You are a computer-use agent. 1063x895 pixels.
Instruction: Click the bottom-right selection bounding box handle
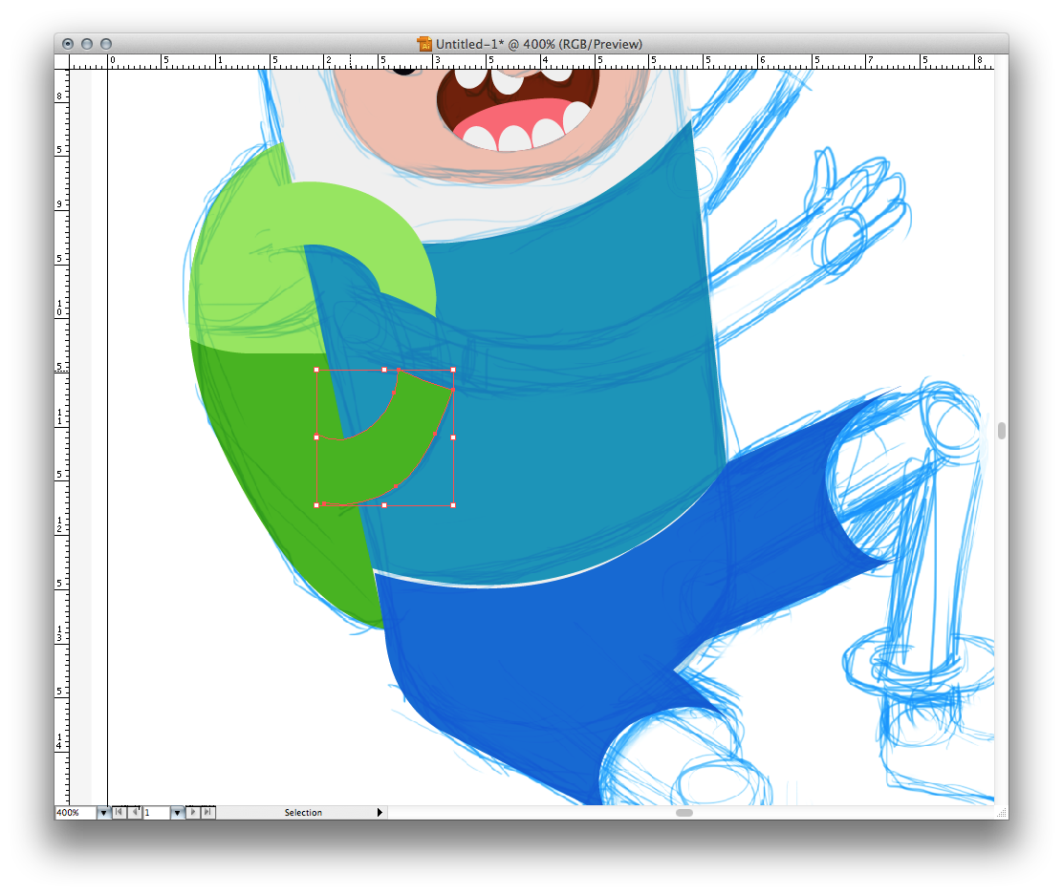(453, 504)
